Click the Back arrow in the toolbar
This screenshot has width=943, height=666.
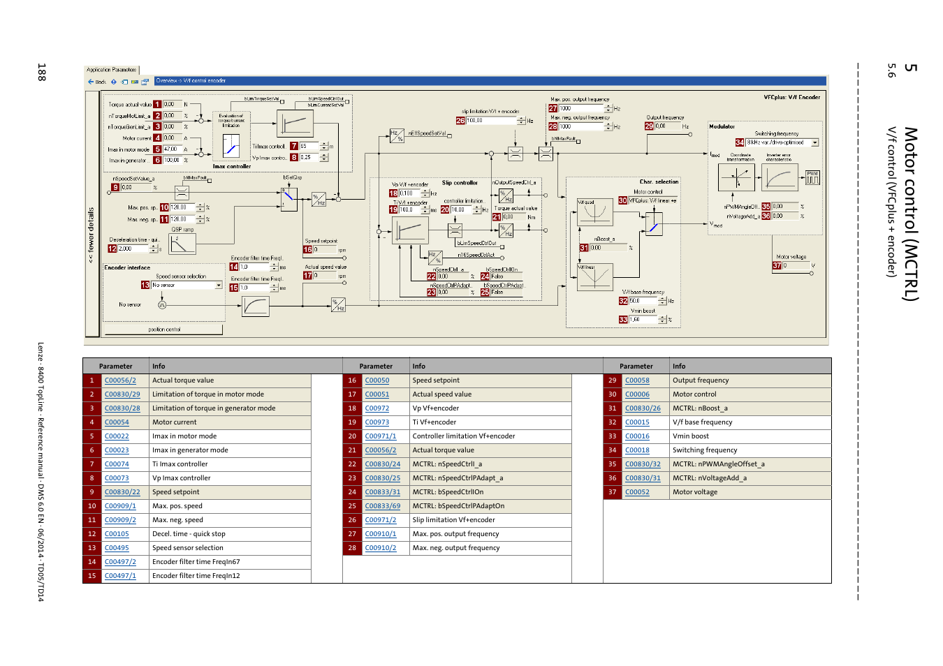(x=91, y=82)
